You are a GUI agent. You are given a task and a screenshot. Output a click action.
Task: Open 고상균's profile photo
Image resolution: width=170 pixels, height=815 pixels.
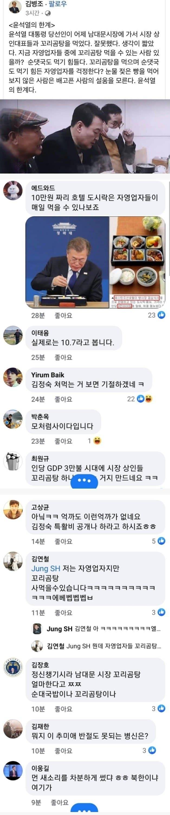point(13,510)
